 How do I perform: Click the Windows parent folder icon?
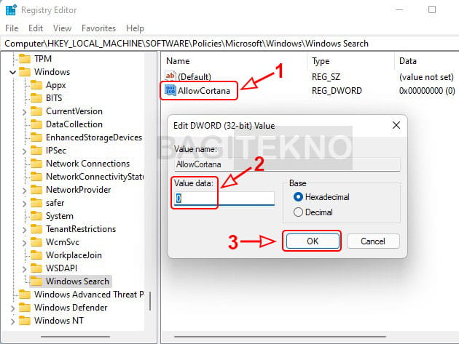(x=25, y=72)
